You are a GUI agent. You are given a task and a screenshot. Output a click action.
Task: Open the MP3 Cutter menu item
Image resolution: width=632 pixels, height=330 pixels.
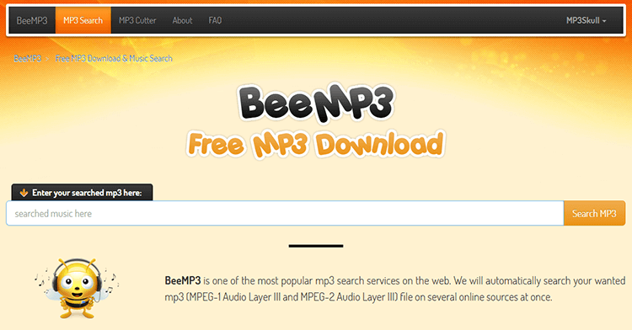(137, 20)
